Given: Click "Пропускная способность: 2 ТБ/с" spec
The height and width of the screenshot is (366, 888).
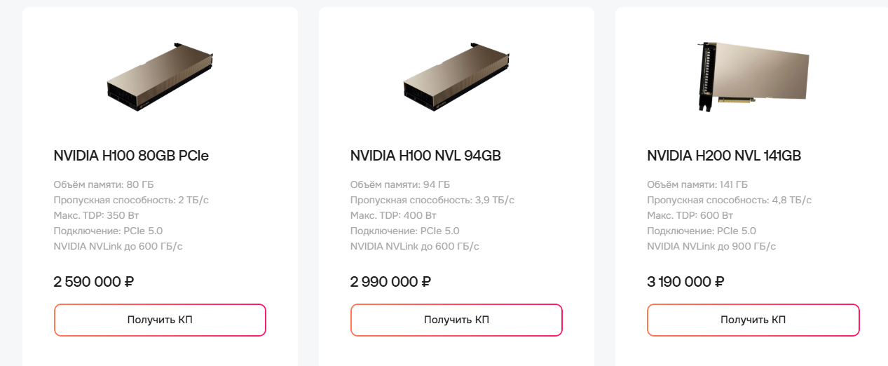Looking at the screenshot, I should (131, 201).
